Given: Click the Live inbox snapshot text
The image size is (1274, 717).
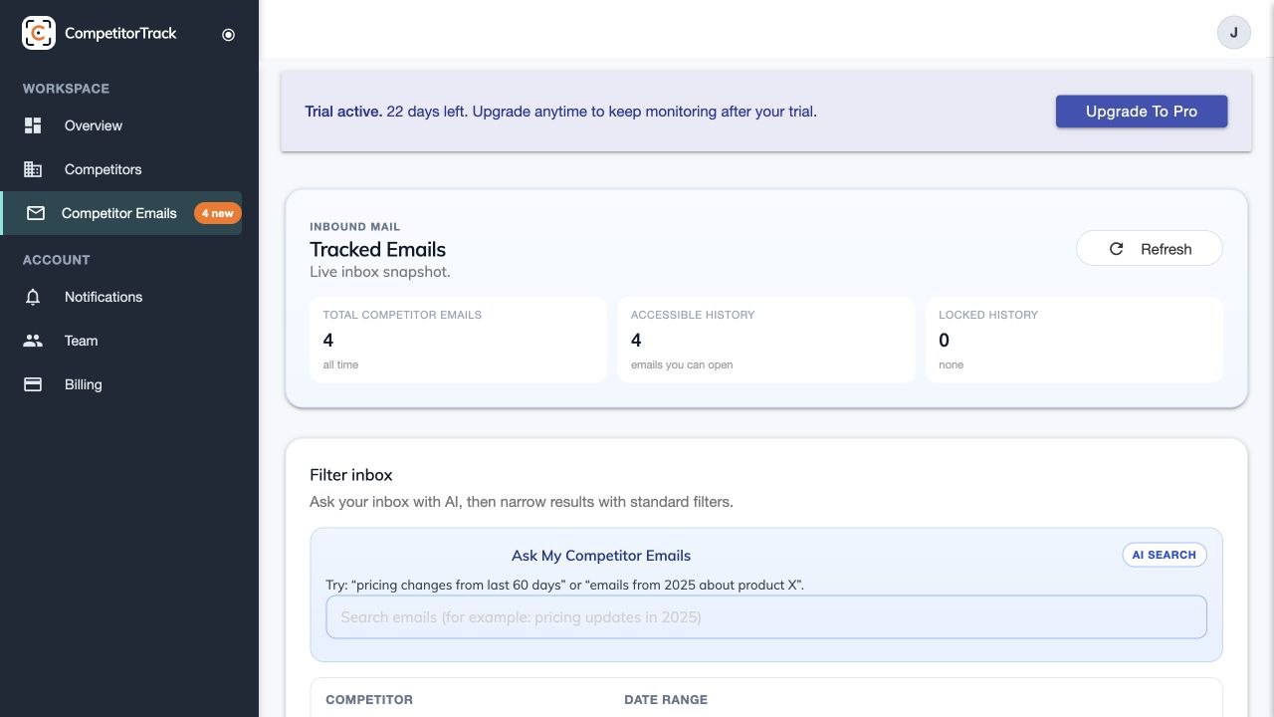Looking at the screenshot, I should click(380, 272).
